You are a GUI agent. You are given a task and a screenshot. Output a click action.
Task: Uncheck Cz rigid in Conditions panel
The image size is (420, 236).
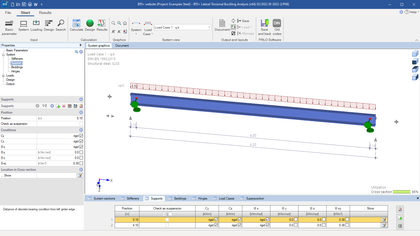[x=81, y=141]
